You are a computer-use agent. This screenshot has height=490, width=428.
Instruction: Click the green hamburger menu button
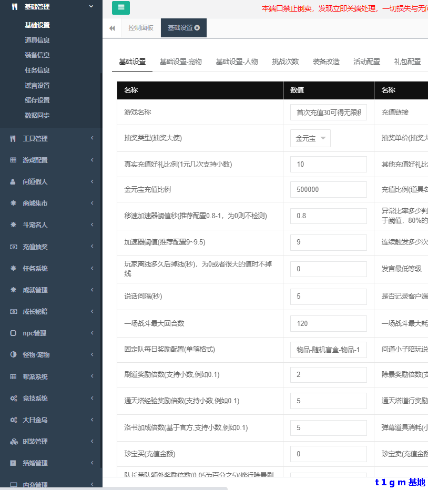121,8
